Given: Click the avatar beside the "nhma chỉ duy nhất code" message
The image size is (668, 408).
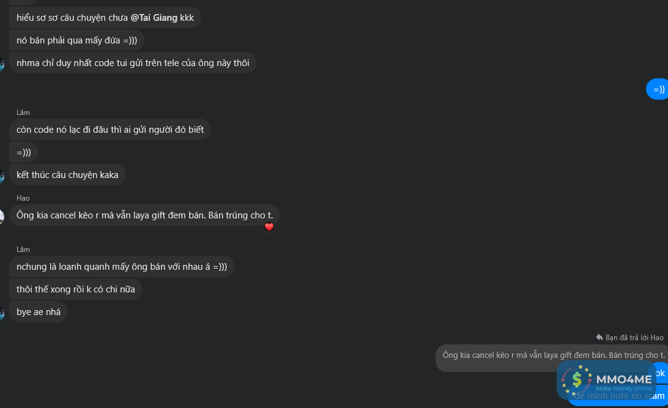Looking at the screenshot, I should tap(2, 64).
